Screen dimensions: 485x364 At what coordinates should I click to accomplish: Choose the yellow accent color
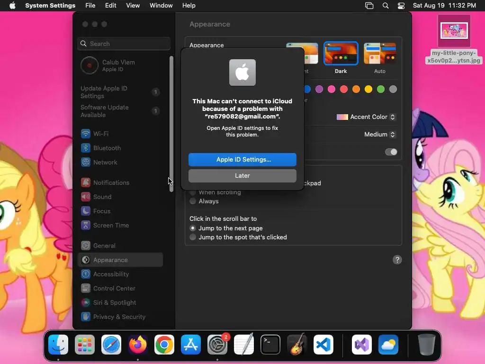[x=368, y=90]
